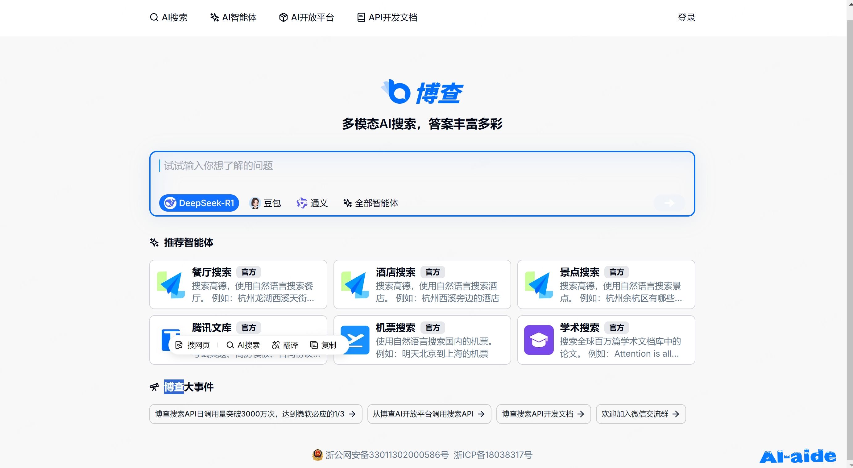
Task: Select the DeepSeek-R1 model chip
Action: point(199,203)
